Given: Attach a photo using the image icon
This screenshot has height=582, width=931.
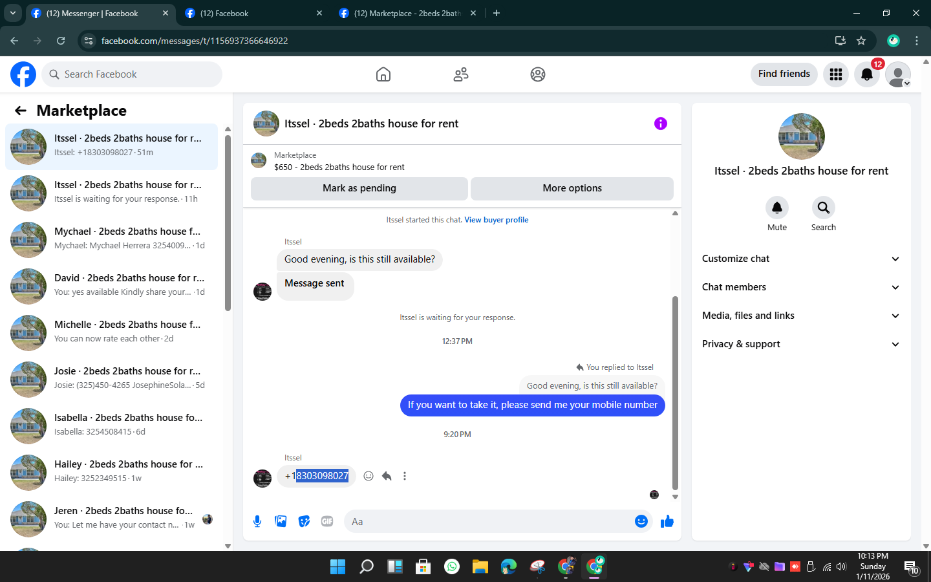Looking at the screenshot, I should pos(281,521).
